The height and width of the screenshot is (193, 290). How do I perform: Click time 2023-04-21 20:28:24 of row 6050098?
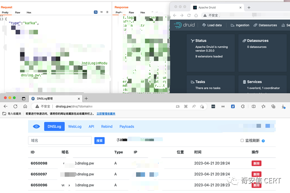click(x=212, y=163)
